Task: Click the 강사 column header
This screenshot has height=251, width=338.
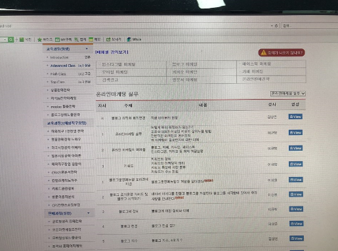Action: (x=272, y=105)
